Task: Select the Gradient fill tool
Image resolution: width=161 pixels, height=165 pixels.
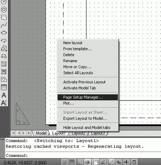Action: tap(4, 72)
